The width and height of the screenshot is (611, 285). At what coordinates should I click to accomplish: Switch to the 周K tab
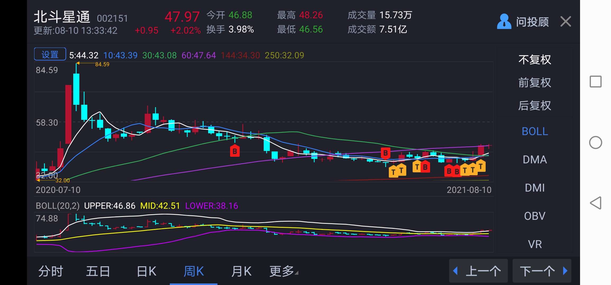coord(194,271)
